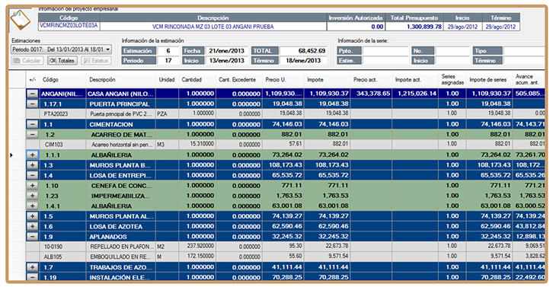Collapse the 1.4 LOSA DE ENTREPI row
The height and width of the screenshot is (287, 553).
33,176
